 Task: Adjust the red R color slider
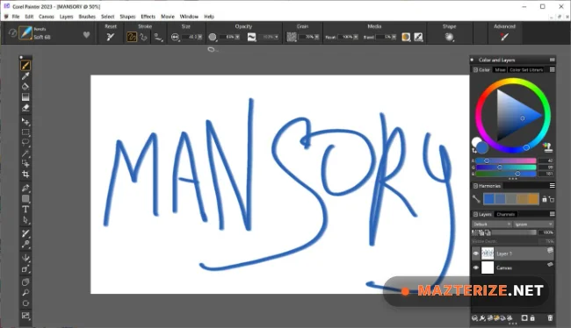pos(506,160)
